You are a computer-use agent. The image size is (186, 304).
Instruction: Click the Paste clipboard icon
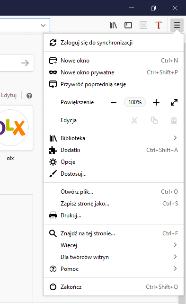point(174,120)
